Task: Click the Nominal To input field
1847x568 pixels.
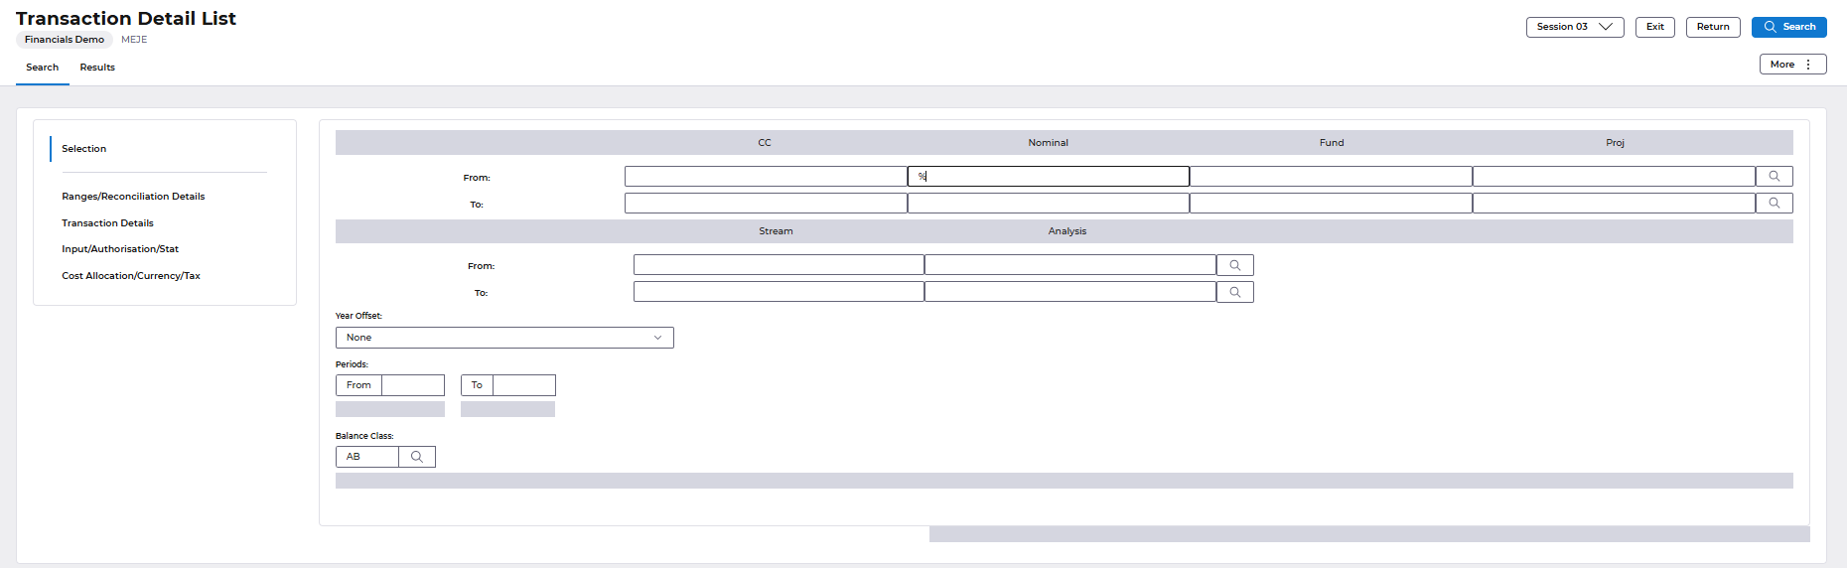Action: pos(1049,204)
